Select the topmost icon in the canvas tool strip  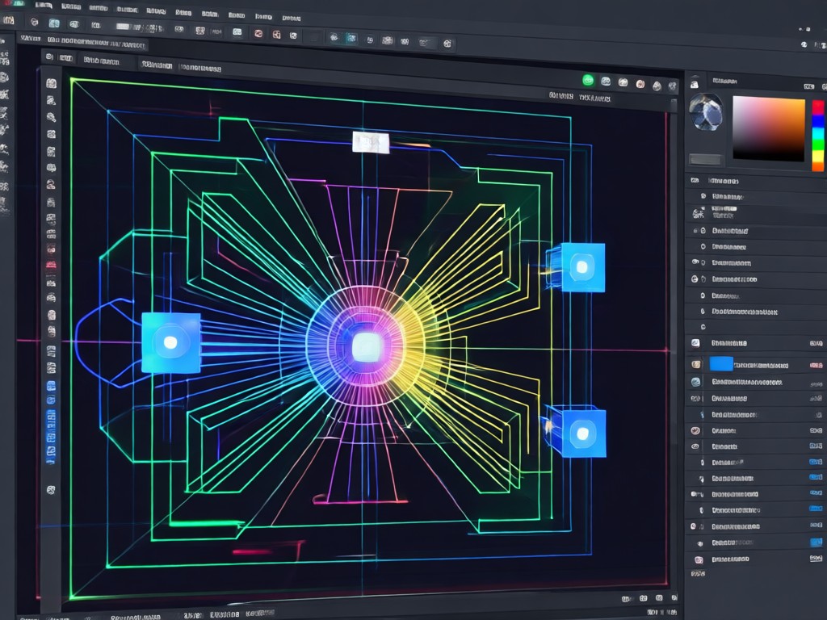click(x=51, y=83)
